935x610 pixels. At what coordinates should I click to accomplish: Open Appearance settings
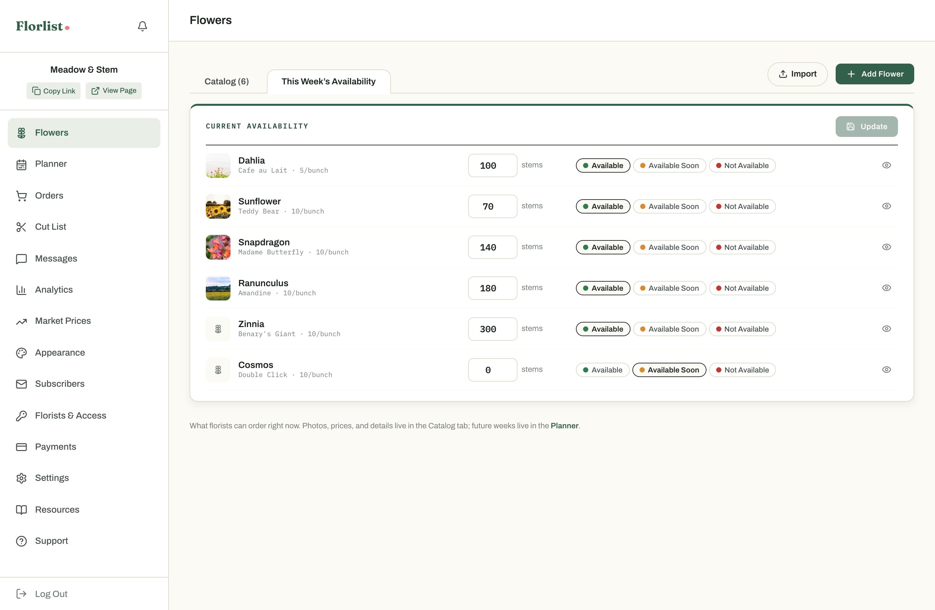[84, 352]
